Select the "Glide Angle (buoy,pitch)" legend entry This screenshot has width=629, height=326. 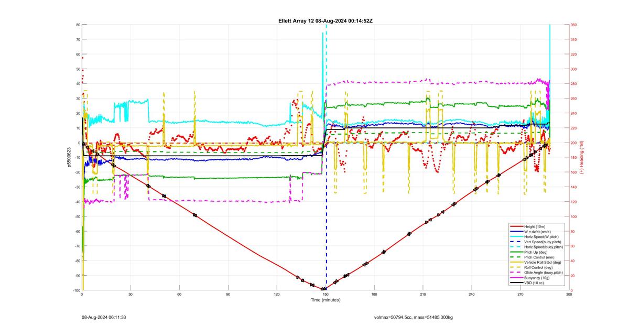point(537,273)
